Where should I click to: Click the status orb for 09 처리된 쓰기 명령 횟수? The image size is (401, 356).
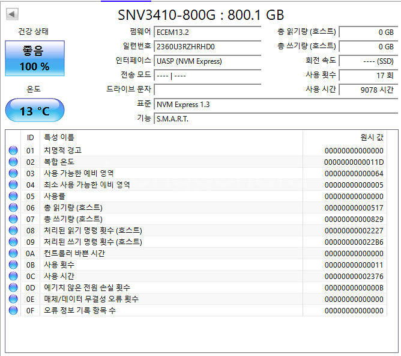tap(13, 242)
